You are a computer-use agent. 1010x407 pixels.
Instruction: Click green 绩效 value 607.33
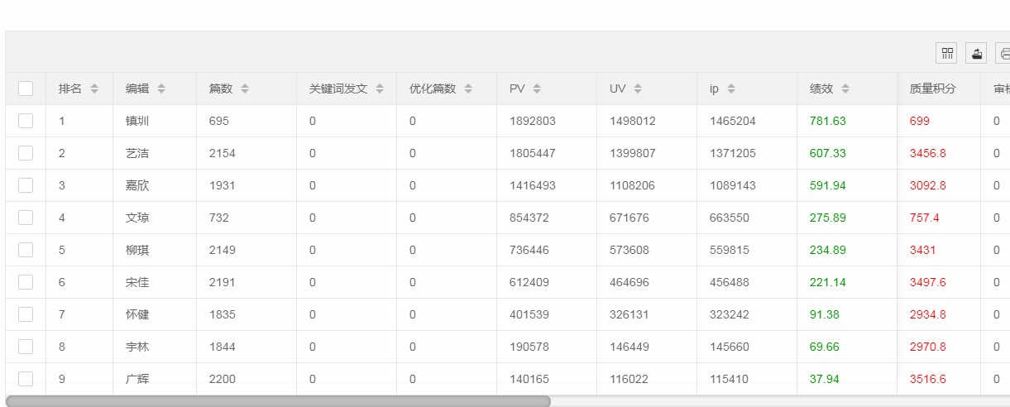(828, 153)
